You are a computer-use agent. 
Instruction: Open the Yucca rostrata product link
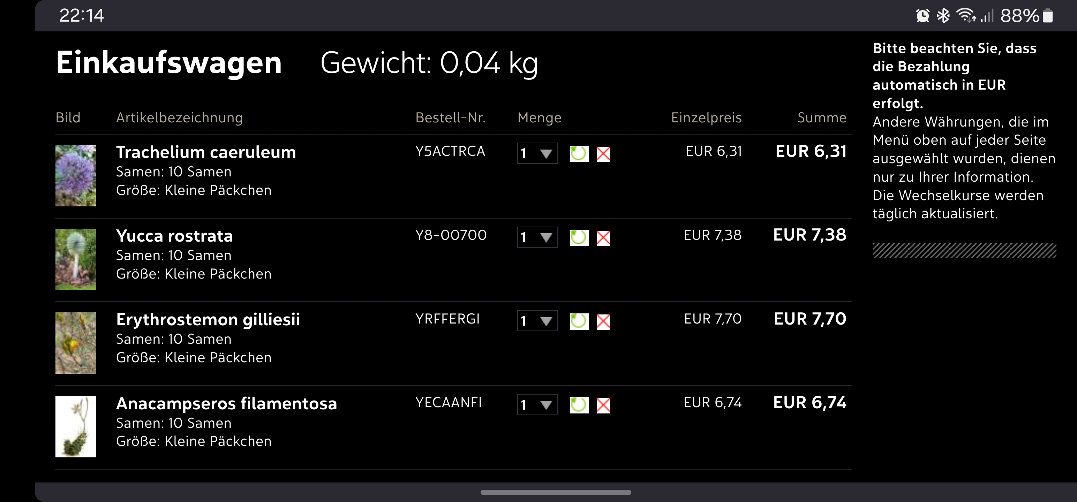tap(174, 236)
